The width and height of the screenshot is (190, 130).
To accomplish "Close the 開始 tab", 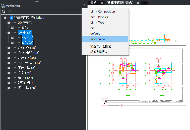I will 102,3.
